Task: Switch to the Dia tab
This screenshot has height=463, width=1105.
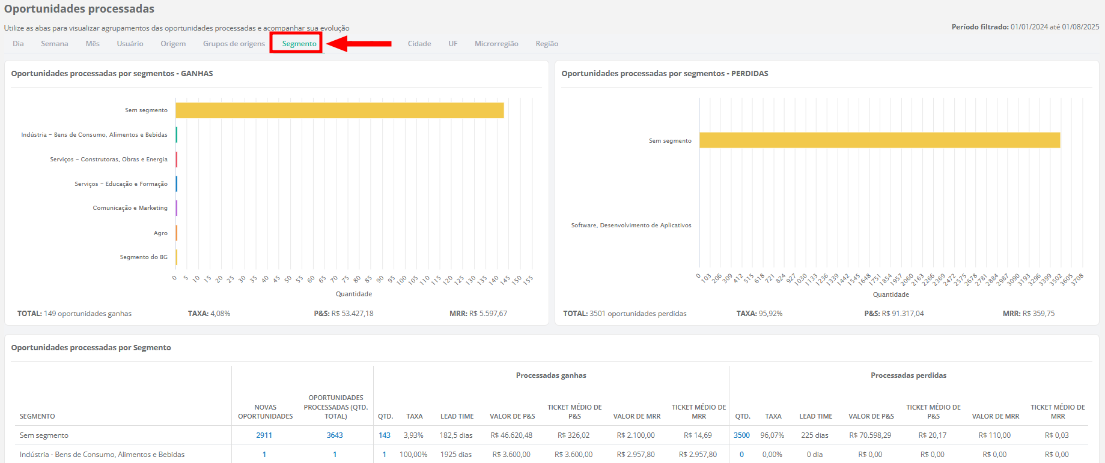Action: (18, 44)
